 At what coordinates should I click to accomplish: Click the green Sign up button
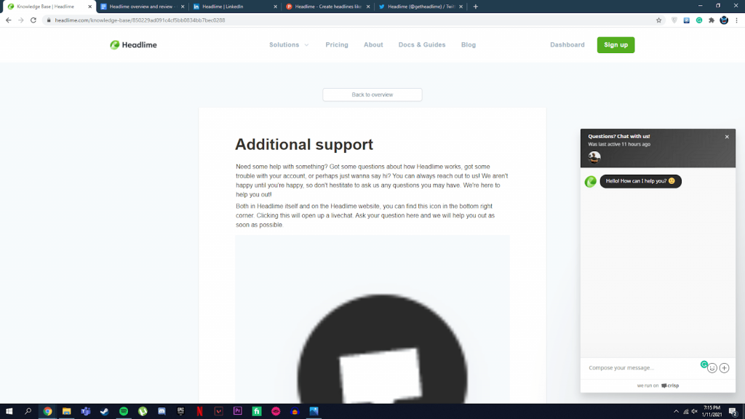tap(615, 44)
